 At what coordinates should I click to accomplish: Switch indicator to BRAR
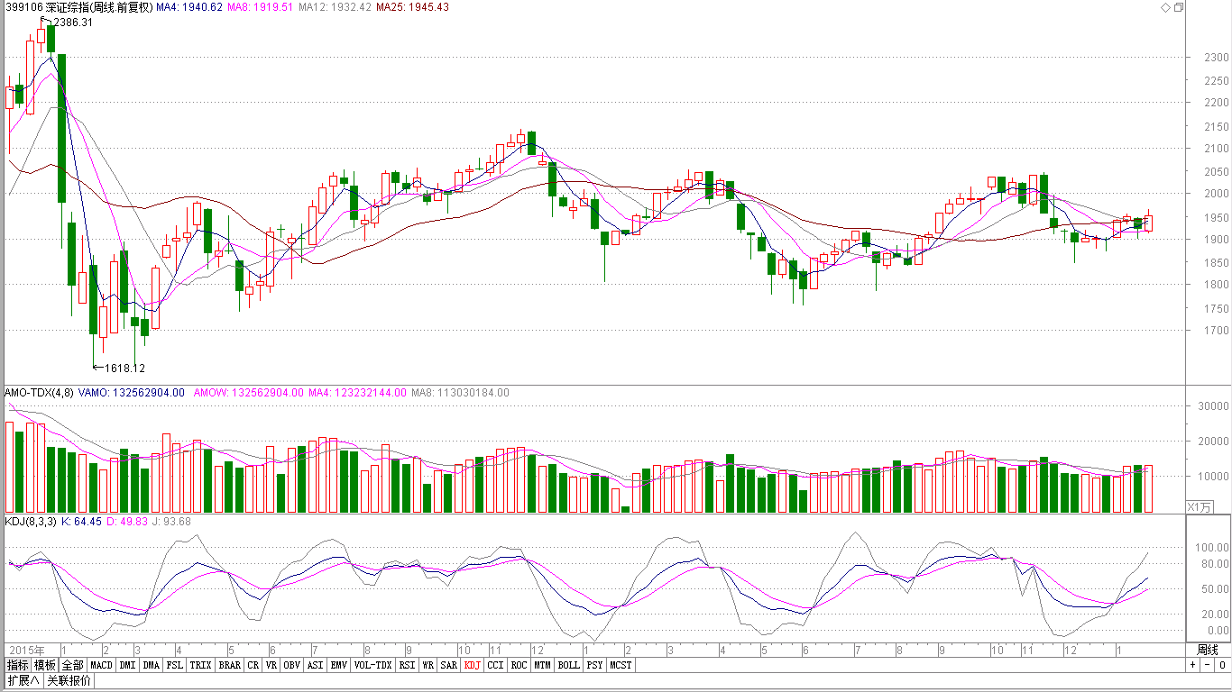230,665
